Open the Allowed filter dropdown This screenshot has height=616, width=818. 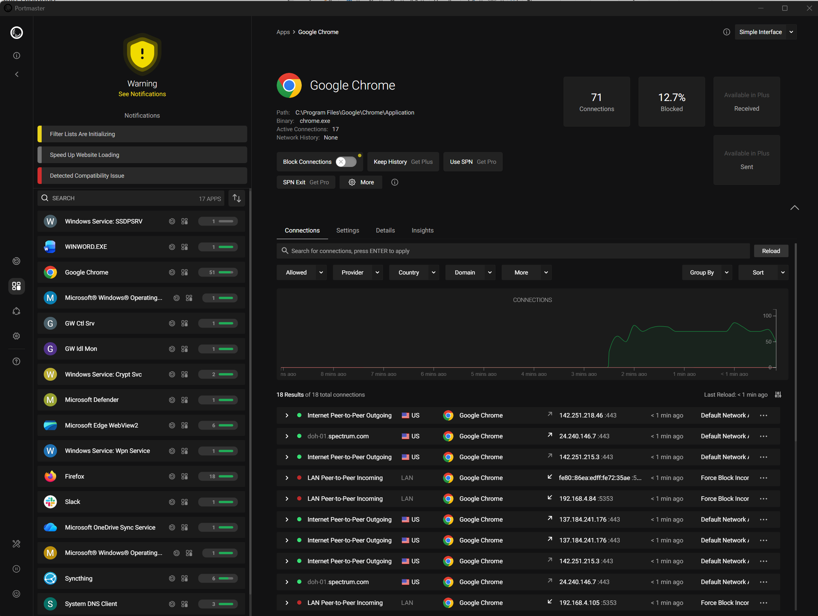tap(301, 272)
